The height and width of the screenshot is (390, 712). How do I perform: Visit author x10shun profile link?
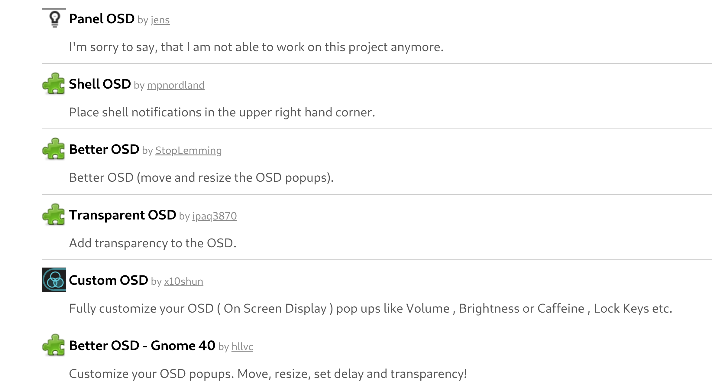[x=183, y=281]
